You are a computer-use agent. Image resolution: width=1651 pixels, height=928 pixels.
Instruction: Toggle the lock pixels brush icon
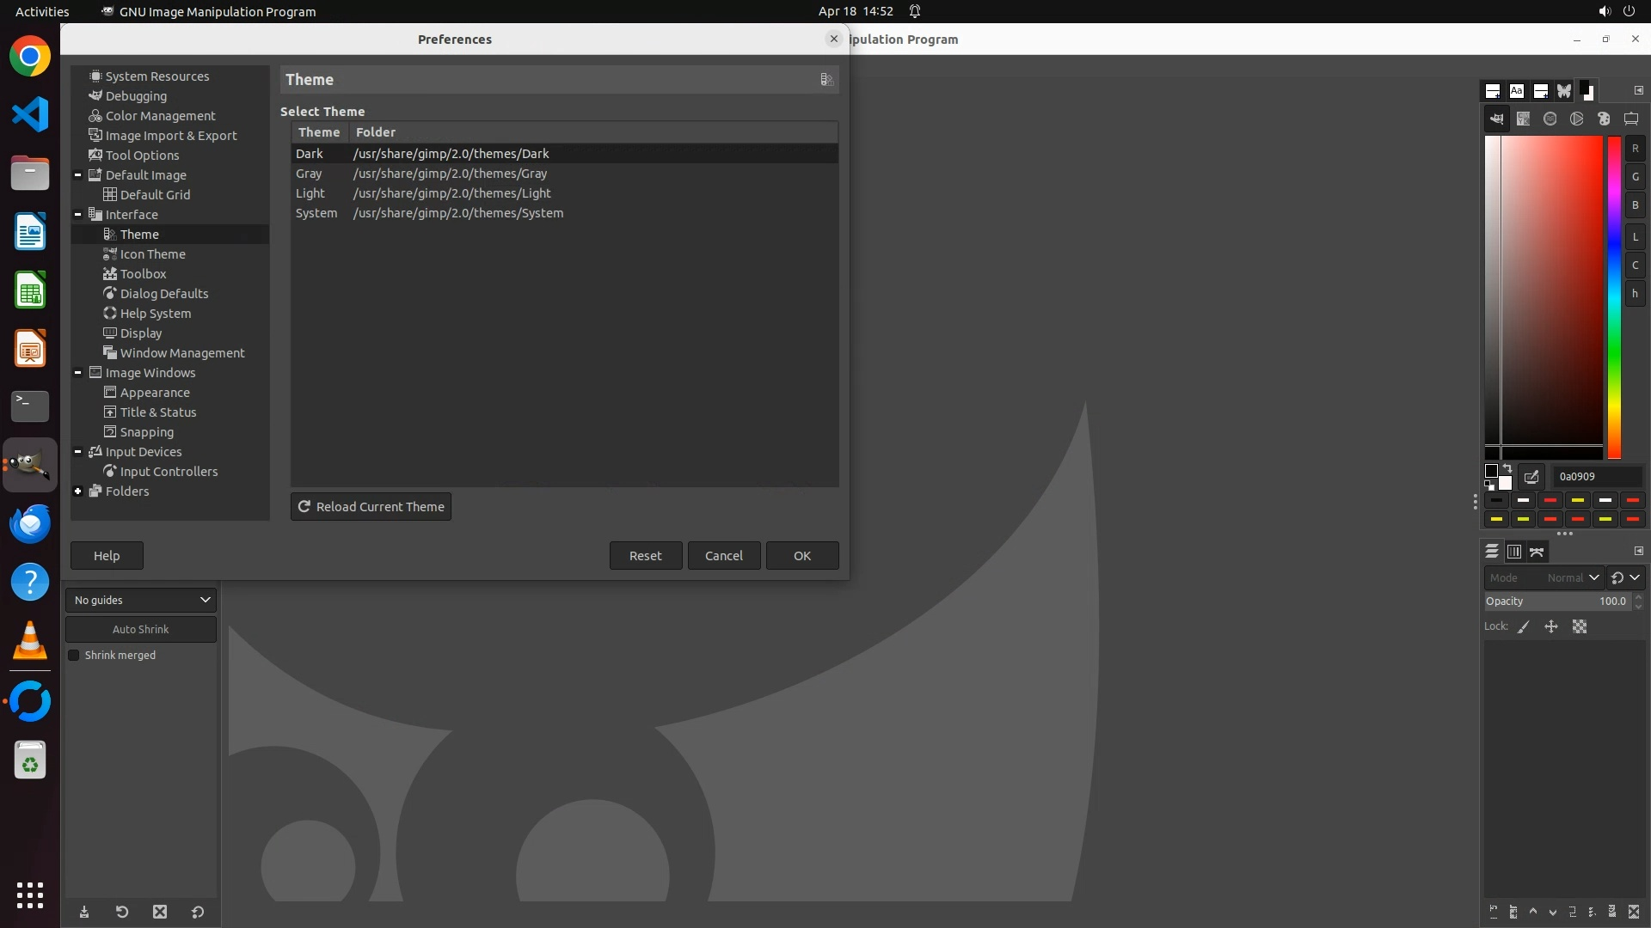[x=1524, y=627]
